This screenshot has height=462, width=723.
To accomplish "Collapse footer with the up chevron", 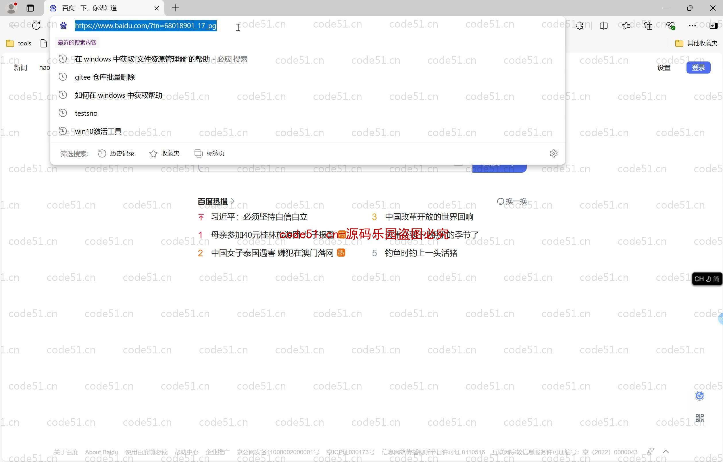I will click(x=666, y=451).
